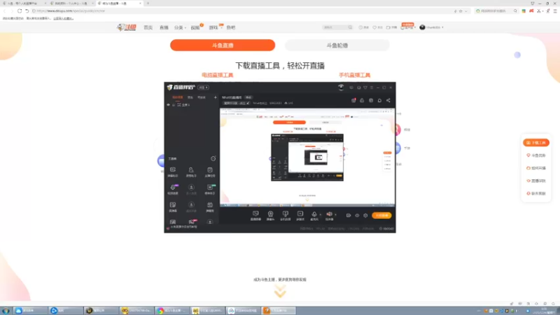Add a window capture source
560x315 pixels.
[x=285, y=216]
